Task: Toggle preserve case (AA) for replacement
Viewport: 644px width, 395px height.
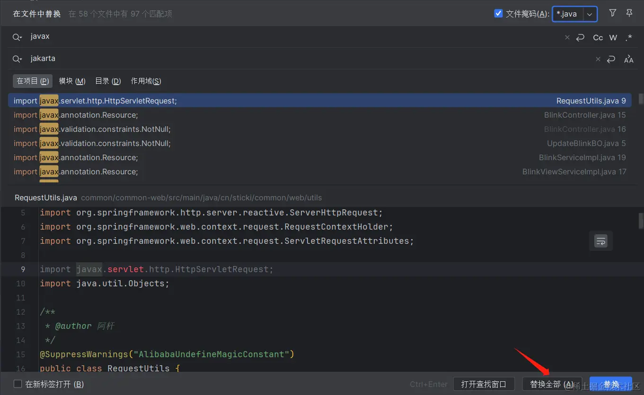Action: [x=628, y=59]
